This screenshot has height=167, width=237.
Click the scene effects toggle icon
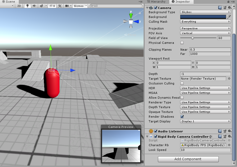coord(41,6)
